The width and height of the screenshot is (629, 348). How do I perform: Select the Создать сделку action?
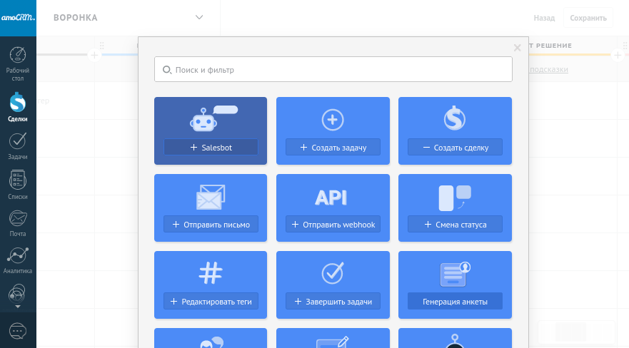(x=455, y=148)
